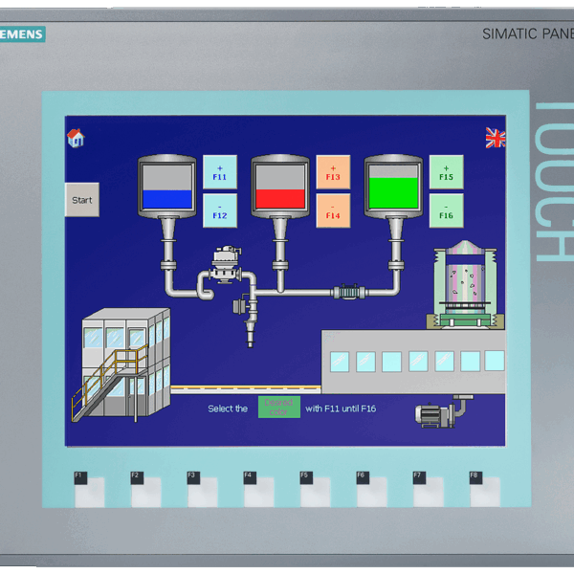
Task: Select the mixing reactor vessel graphic
Action: tap(465, 279)
